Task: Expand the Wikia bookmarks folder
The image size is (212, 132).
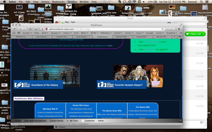Action: (x=85, y=33)
